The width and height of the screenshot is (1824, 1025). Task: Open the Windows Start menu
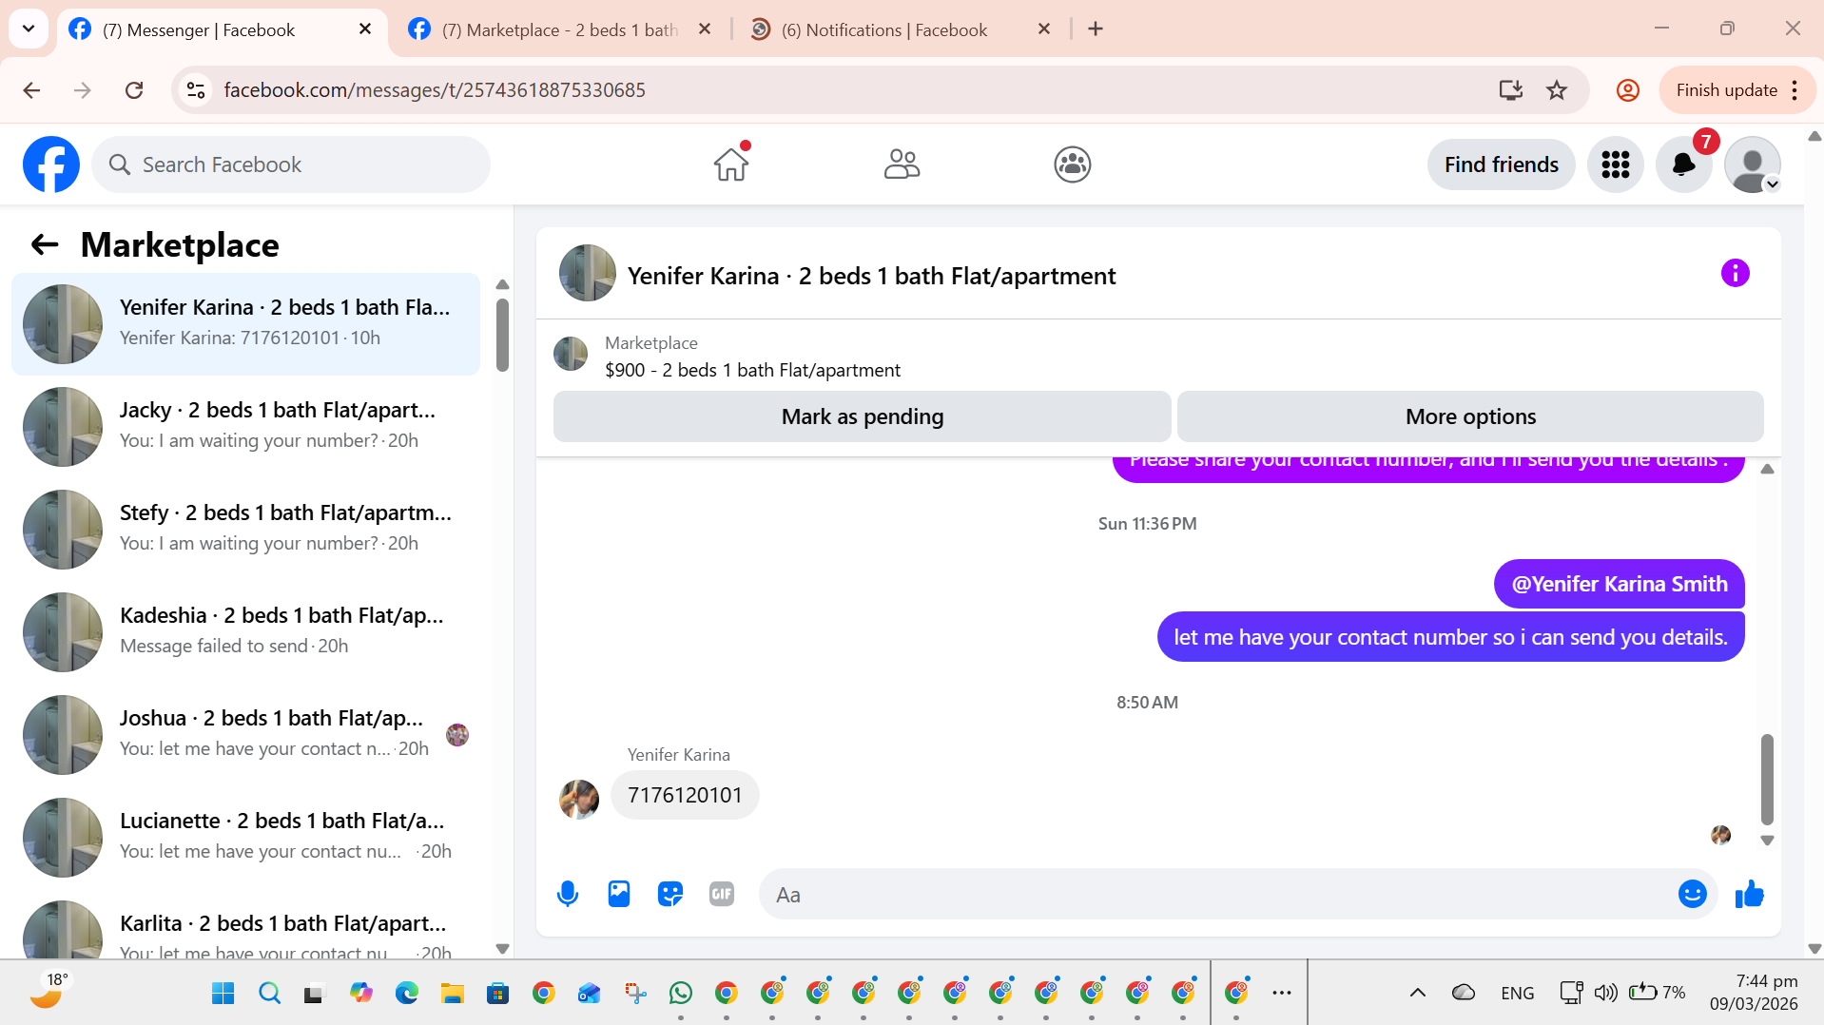pyautogui.click(x=223, y=994)
